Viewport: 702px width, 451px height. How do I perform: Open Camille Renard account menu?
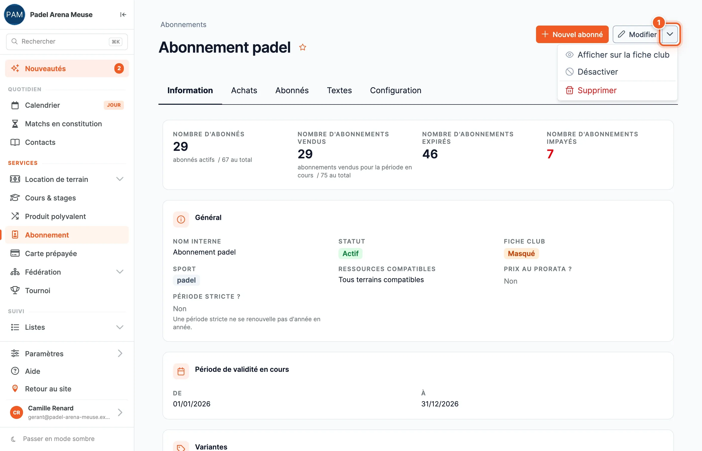67,412
